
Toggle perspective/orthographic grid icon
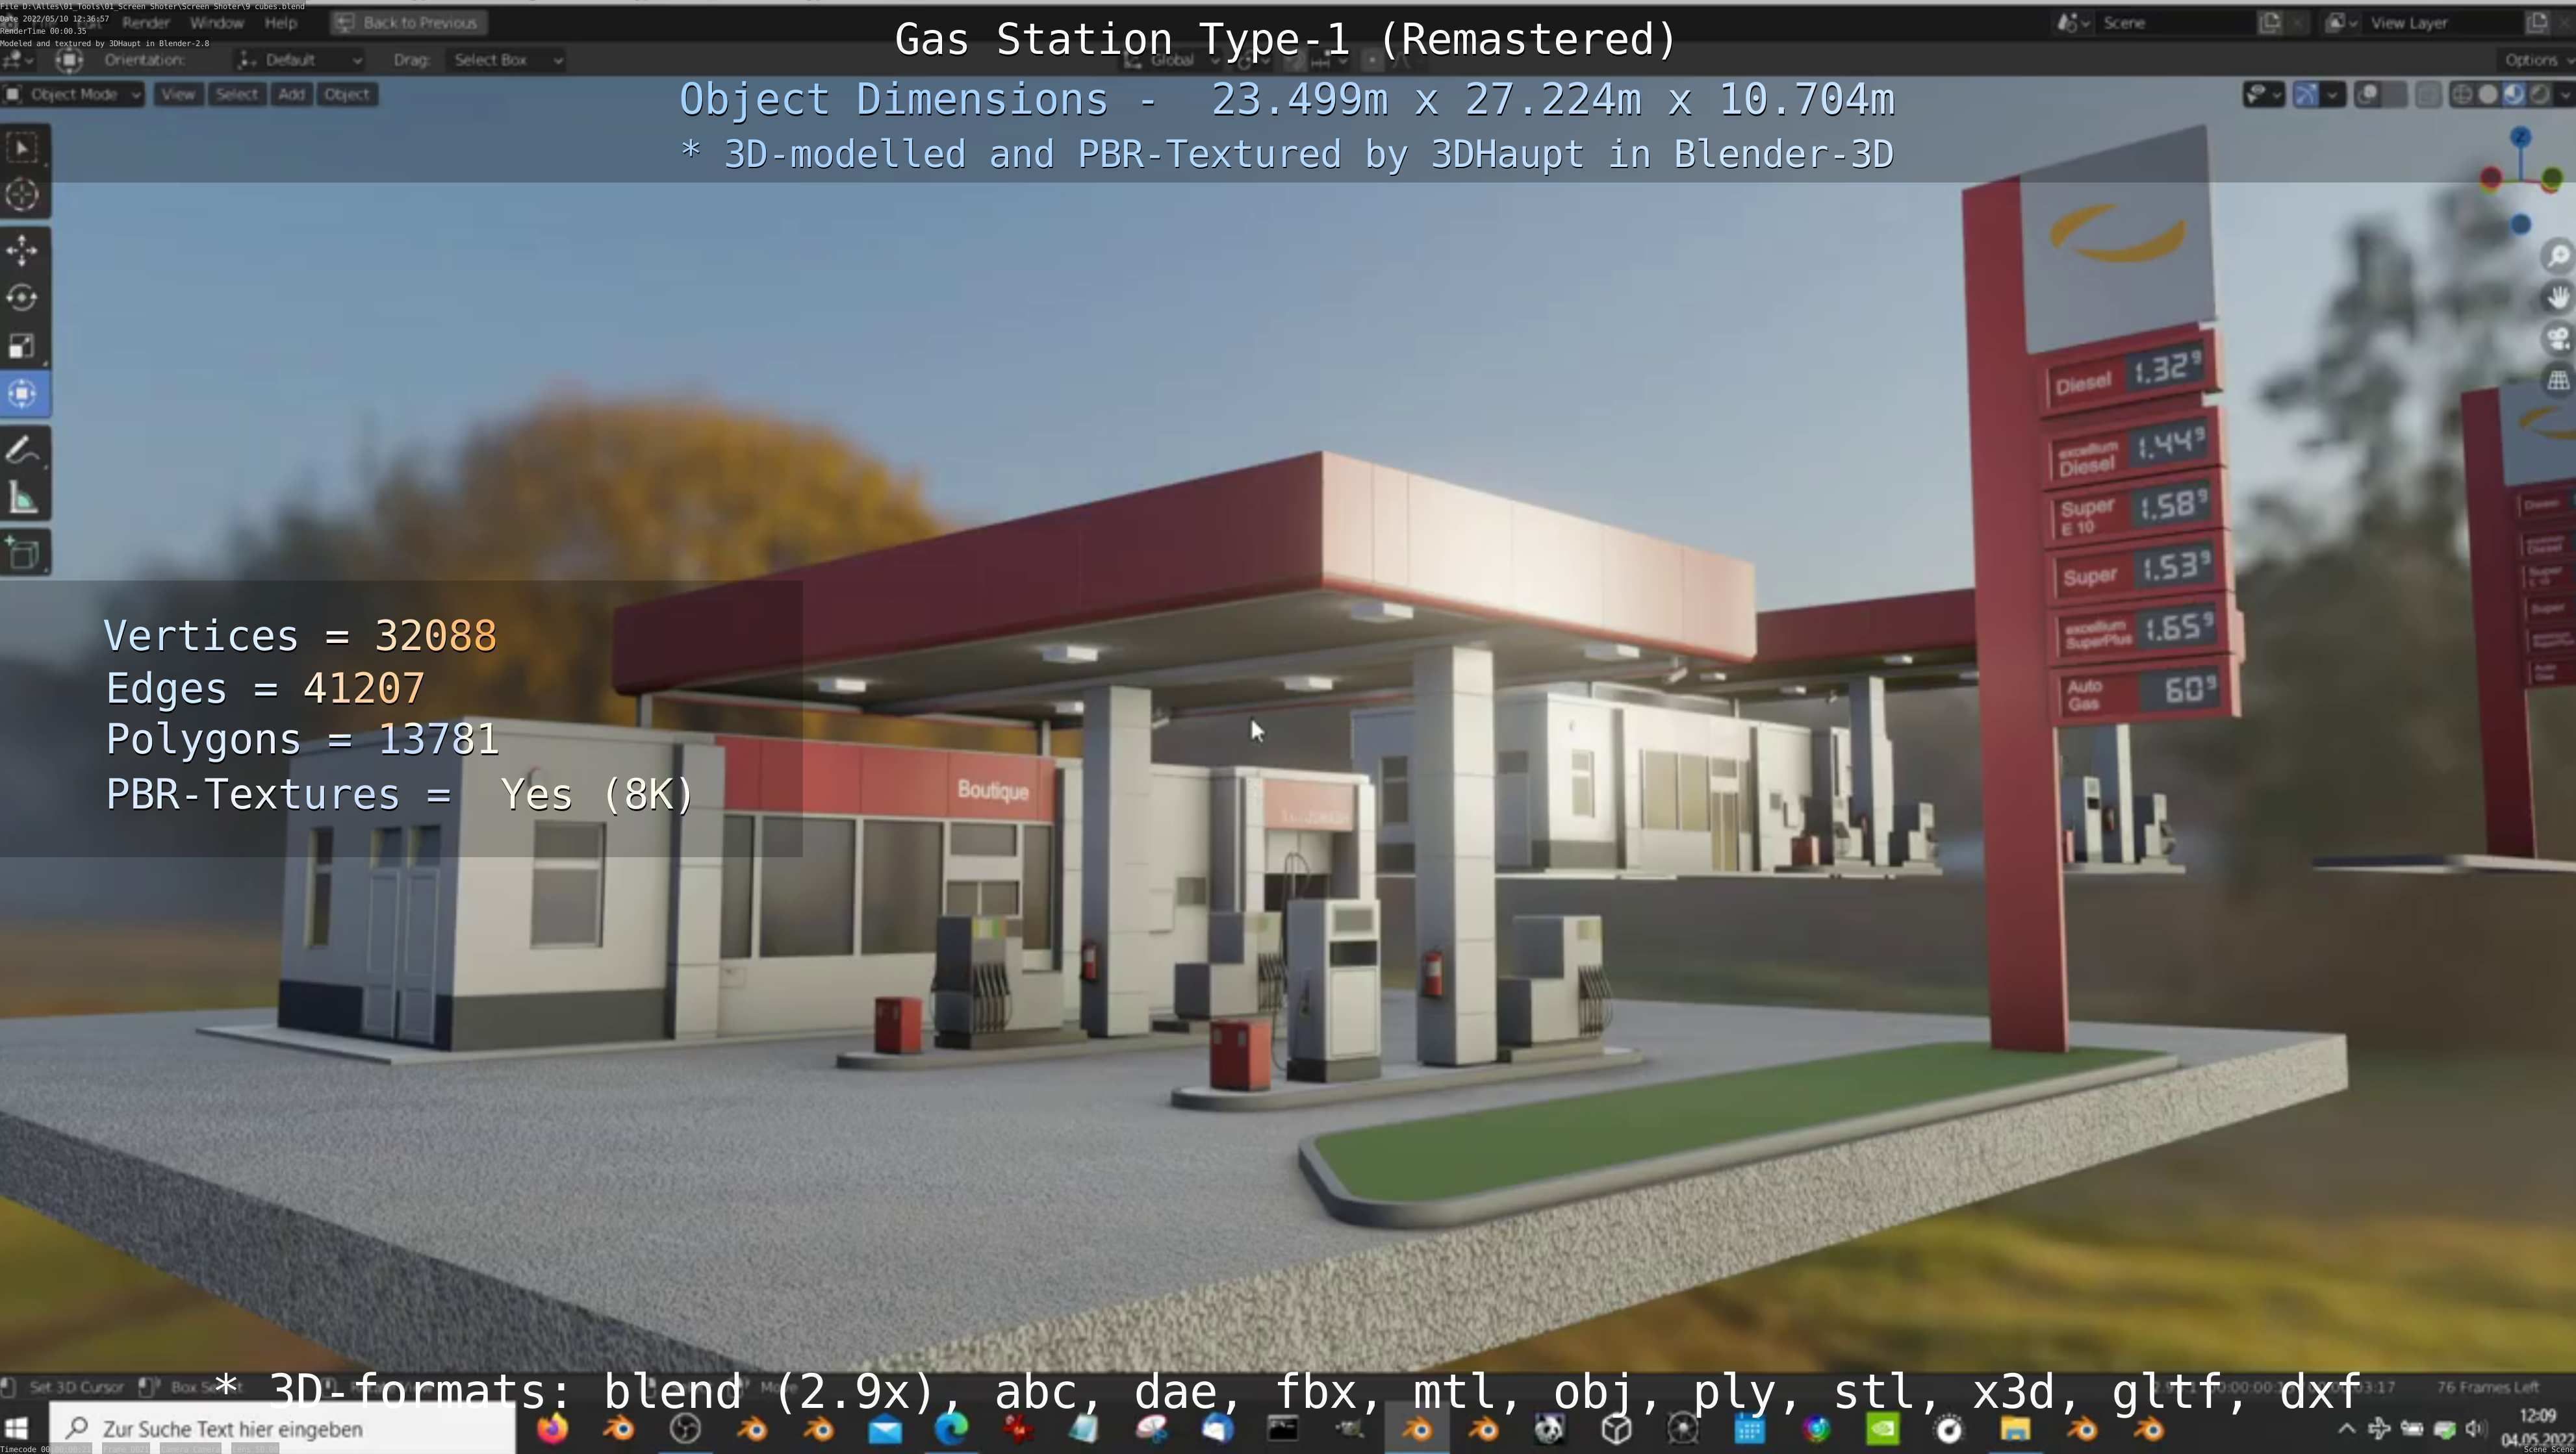2558,381
